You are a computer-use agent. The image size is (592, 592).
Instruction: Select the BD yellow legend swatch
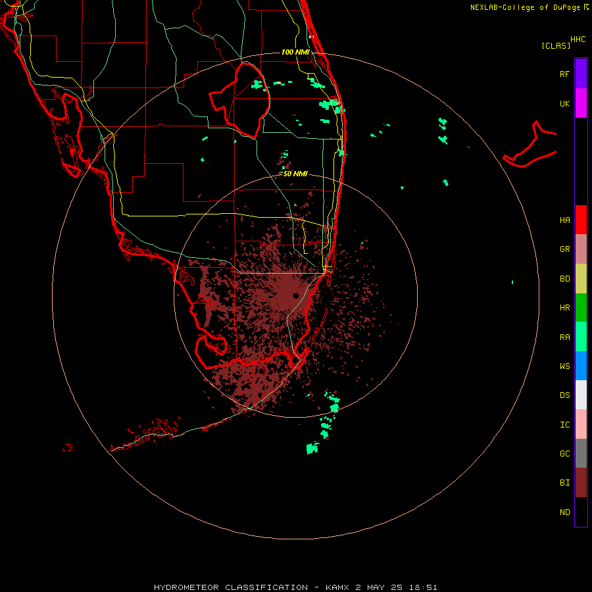point(581,279)
